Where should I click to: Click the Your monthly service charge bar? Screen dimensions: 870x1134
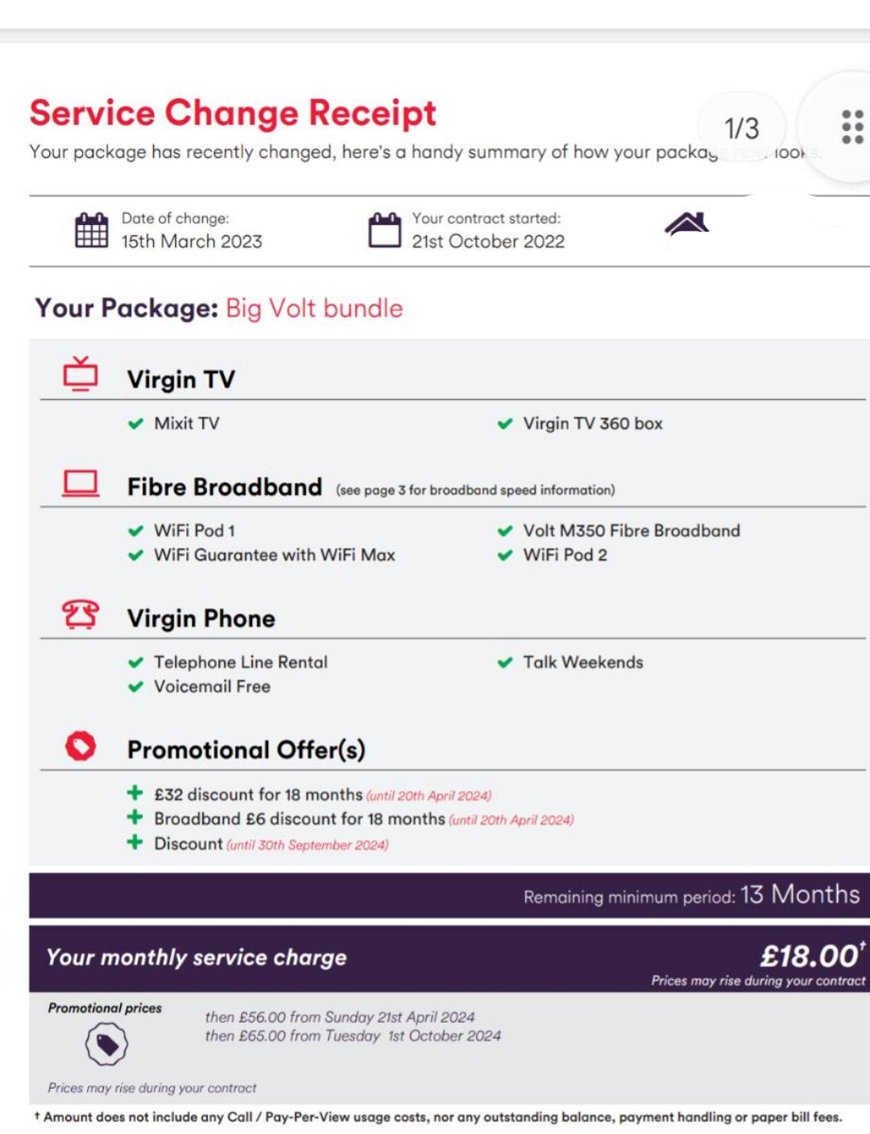(449, 959)
